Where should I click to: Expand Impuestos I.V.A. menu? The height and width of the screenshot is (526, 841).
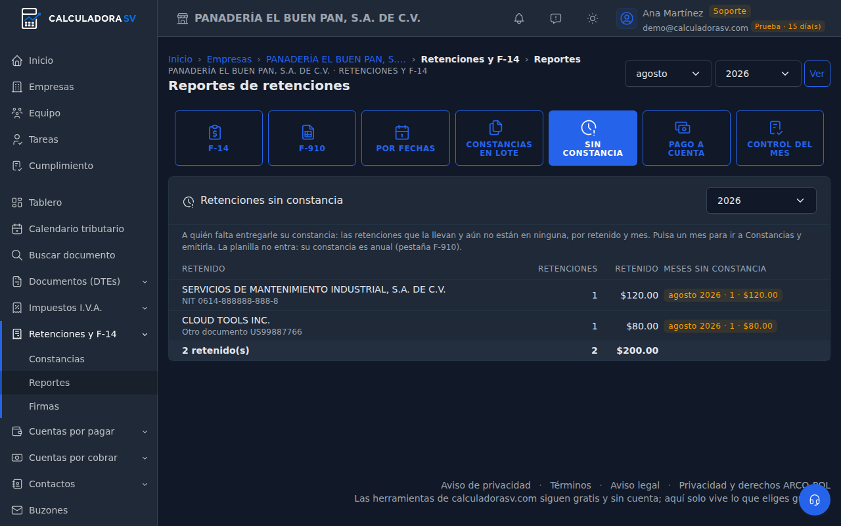tap(78, 308)
